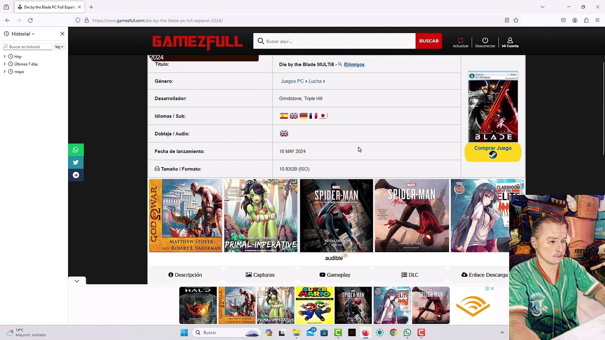Image resolution: width=605 pixels, height=340 pixels.
Task: Open the DLC tab
Action: coord(410,275)
